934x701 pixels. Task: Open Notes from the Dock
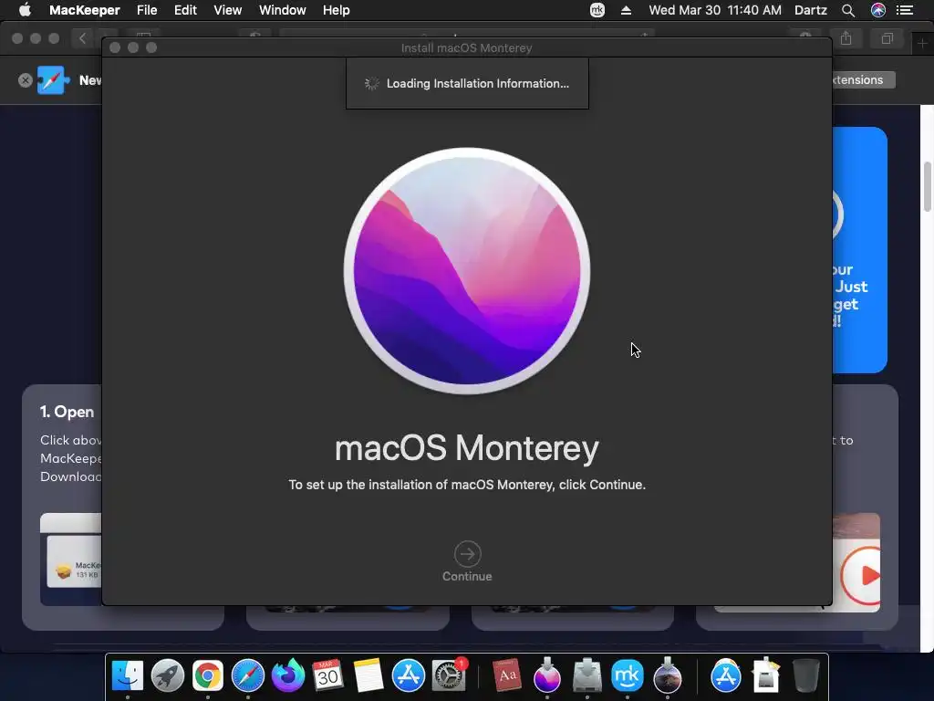(x=368, y=675)
